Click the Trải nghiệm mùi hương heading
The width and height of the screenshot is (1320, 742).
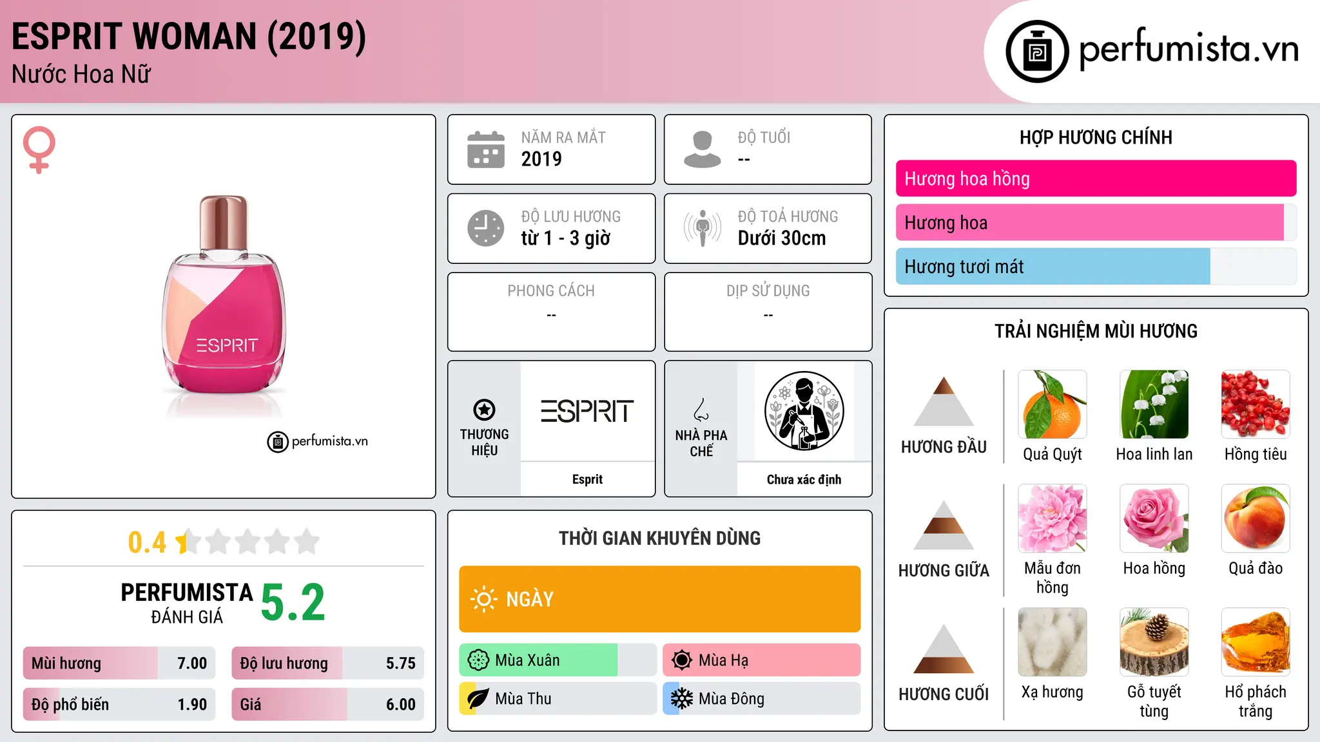pos(1096,331)
